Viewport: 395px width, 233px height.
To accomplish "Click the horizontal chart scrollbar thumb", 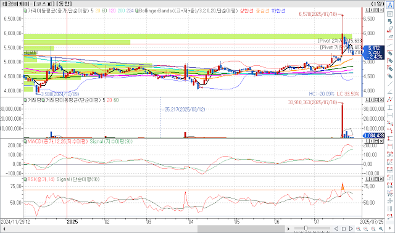I will [x=241, y=229].
